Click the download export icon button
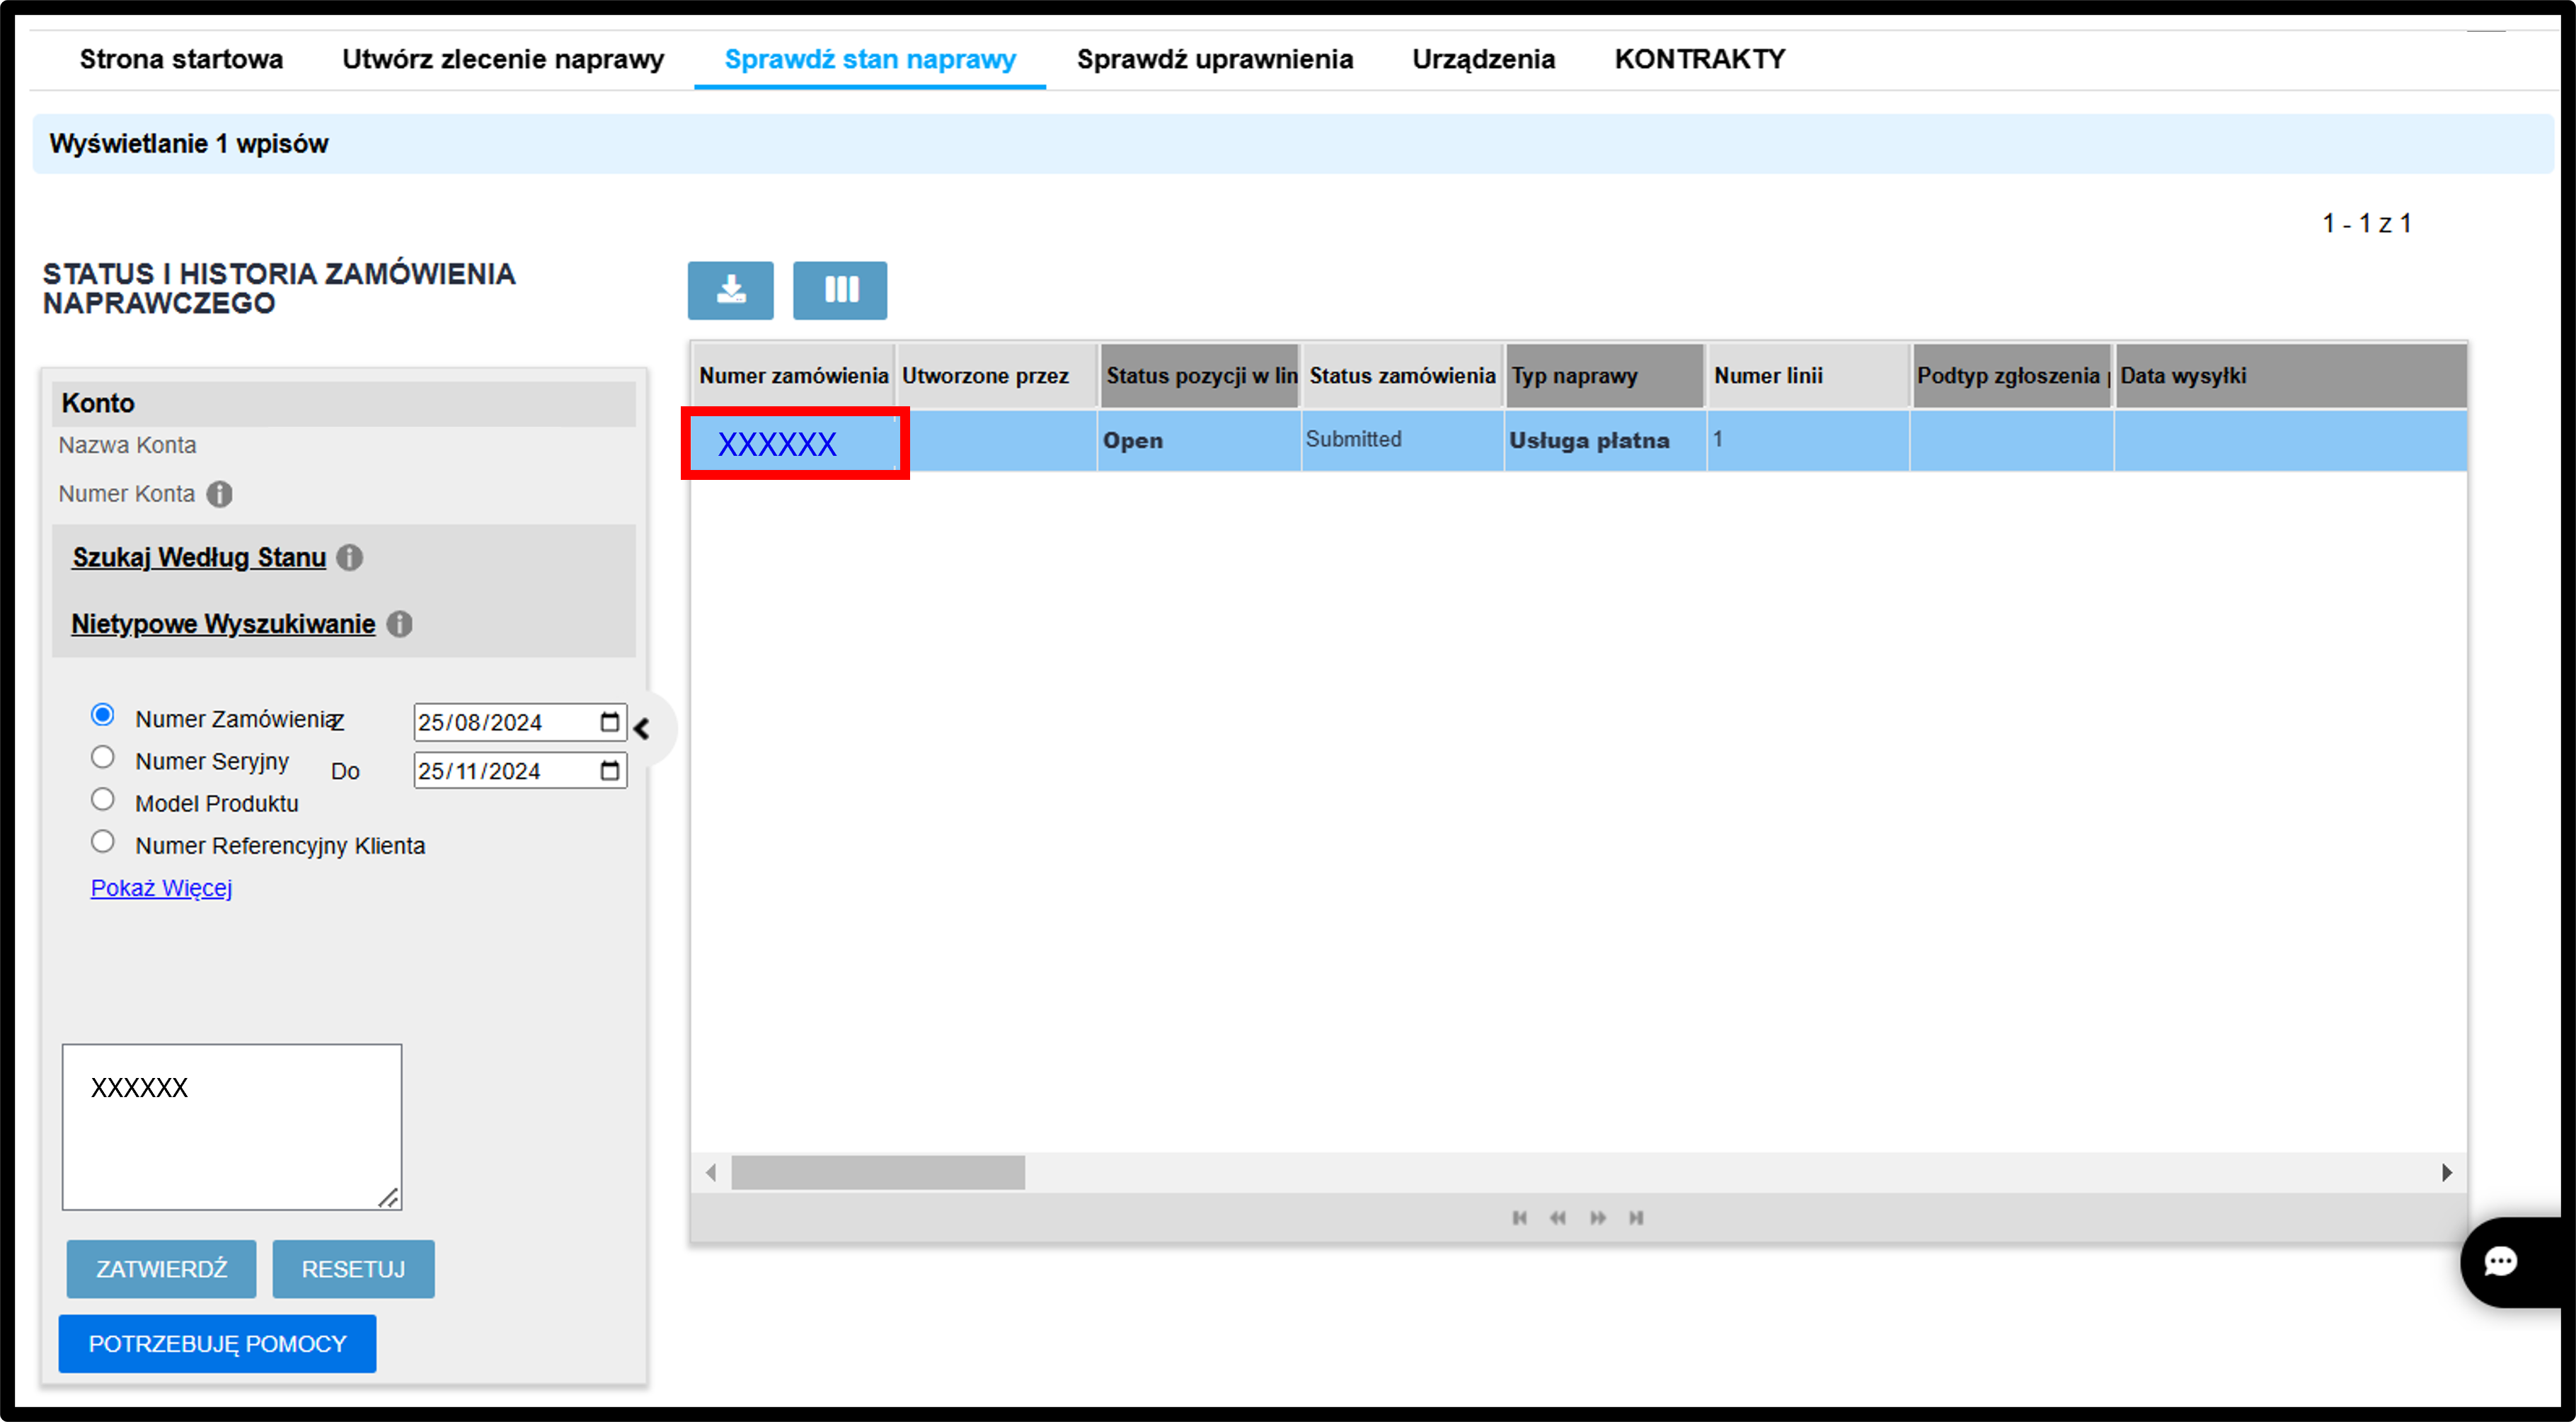This screenshot has width=2576, height=1422. pyautogui.click(x=730, y=290)
